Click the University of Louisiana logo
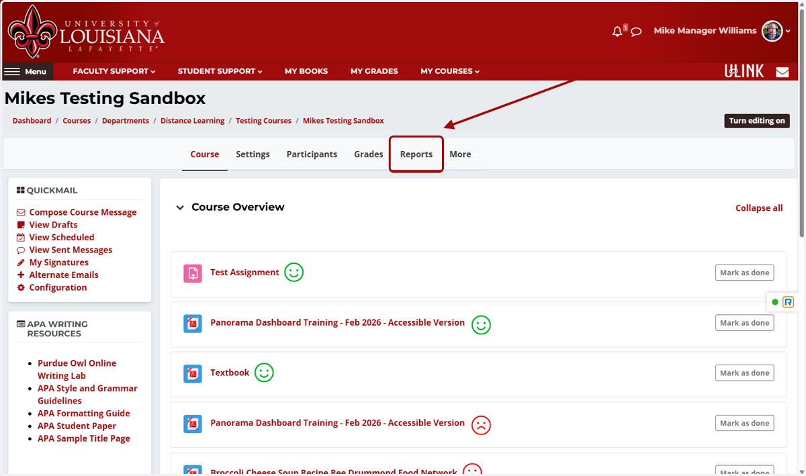806x476 pixels. coord(85,32)
